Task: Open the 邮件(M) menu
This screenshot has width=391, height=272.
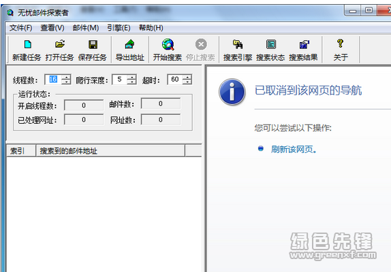Action: 86,28
